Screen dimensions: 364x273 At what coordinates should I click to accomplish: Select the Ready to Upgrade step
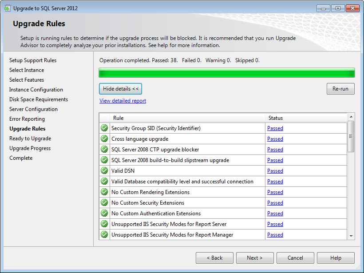pos(30,138)
